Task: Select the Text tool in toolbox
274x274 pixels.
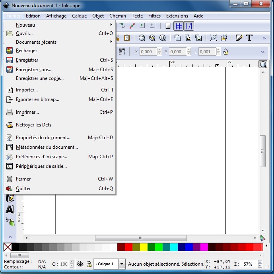Action: (x=10, y=209)
